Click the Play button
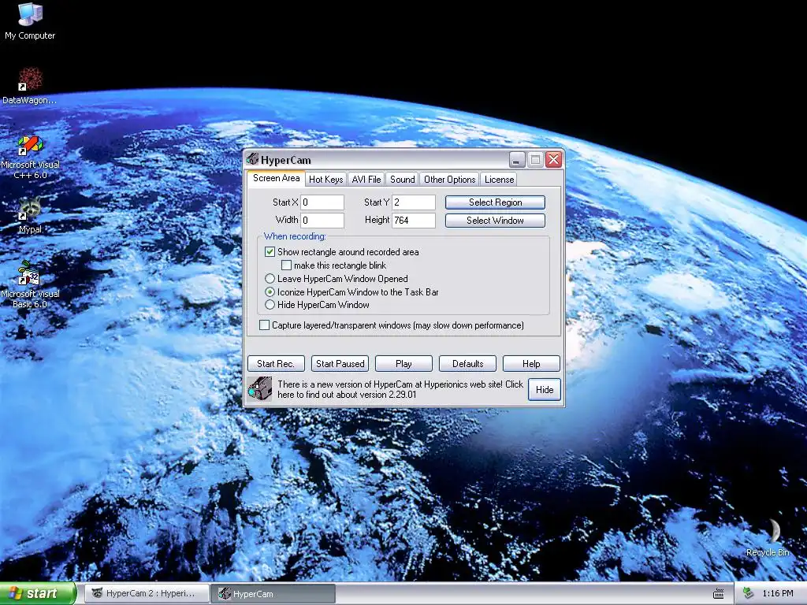The width and height of the screenshot is (807, 605). (x=403, y=364)
